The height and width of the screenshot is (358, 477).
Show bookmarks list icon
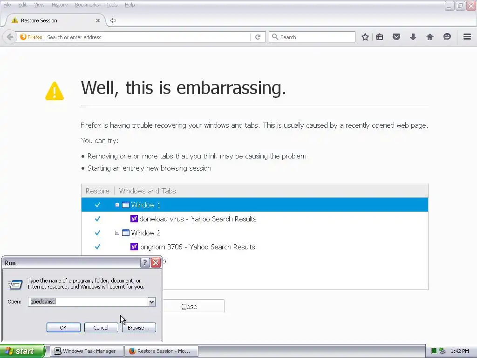pos(380,37)
